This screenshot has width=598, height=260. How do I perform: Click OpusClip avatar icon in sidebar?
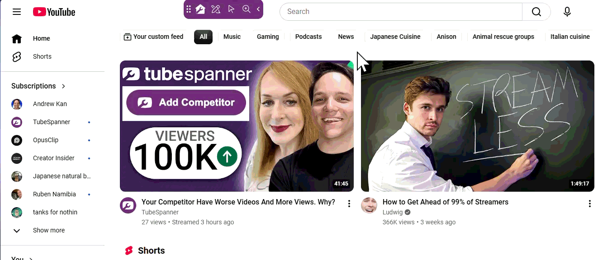[x=17, y=140]
